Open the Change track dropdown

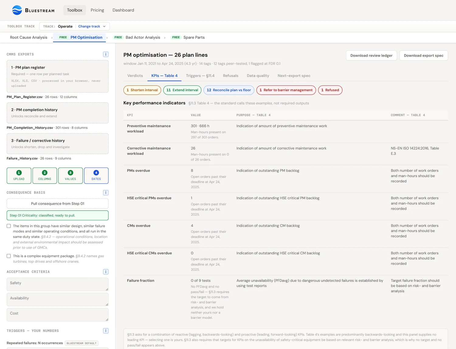92,26
